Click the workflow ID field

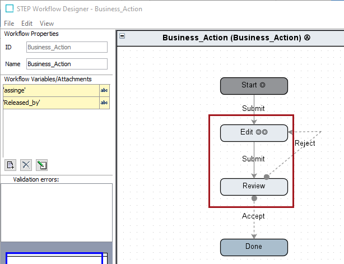tap(67, 47)
